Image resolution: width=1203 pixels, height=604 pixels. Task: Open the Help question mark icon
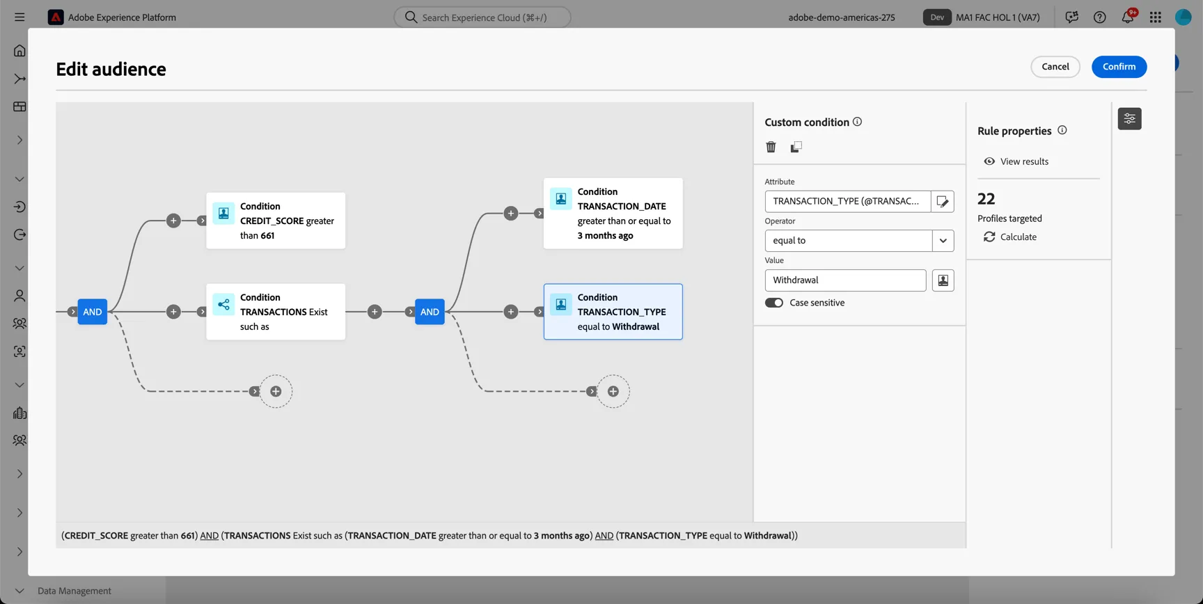(1100, 17)
